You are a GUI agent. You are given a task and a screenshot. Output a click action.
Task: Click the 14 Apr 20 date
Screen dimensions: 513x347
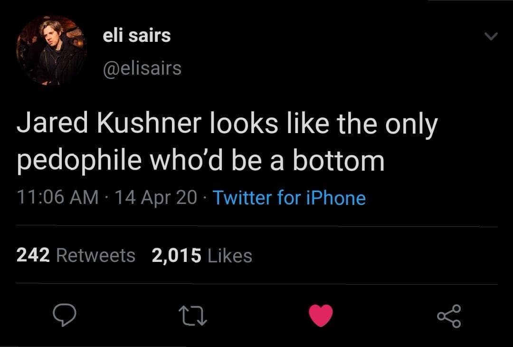(x=155, y=198)
